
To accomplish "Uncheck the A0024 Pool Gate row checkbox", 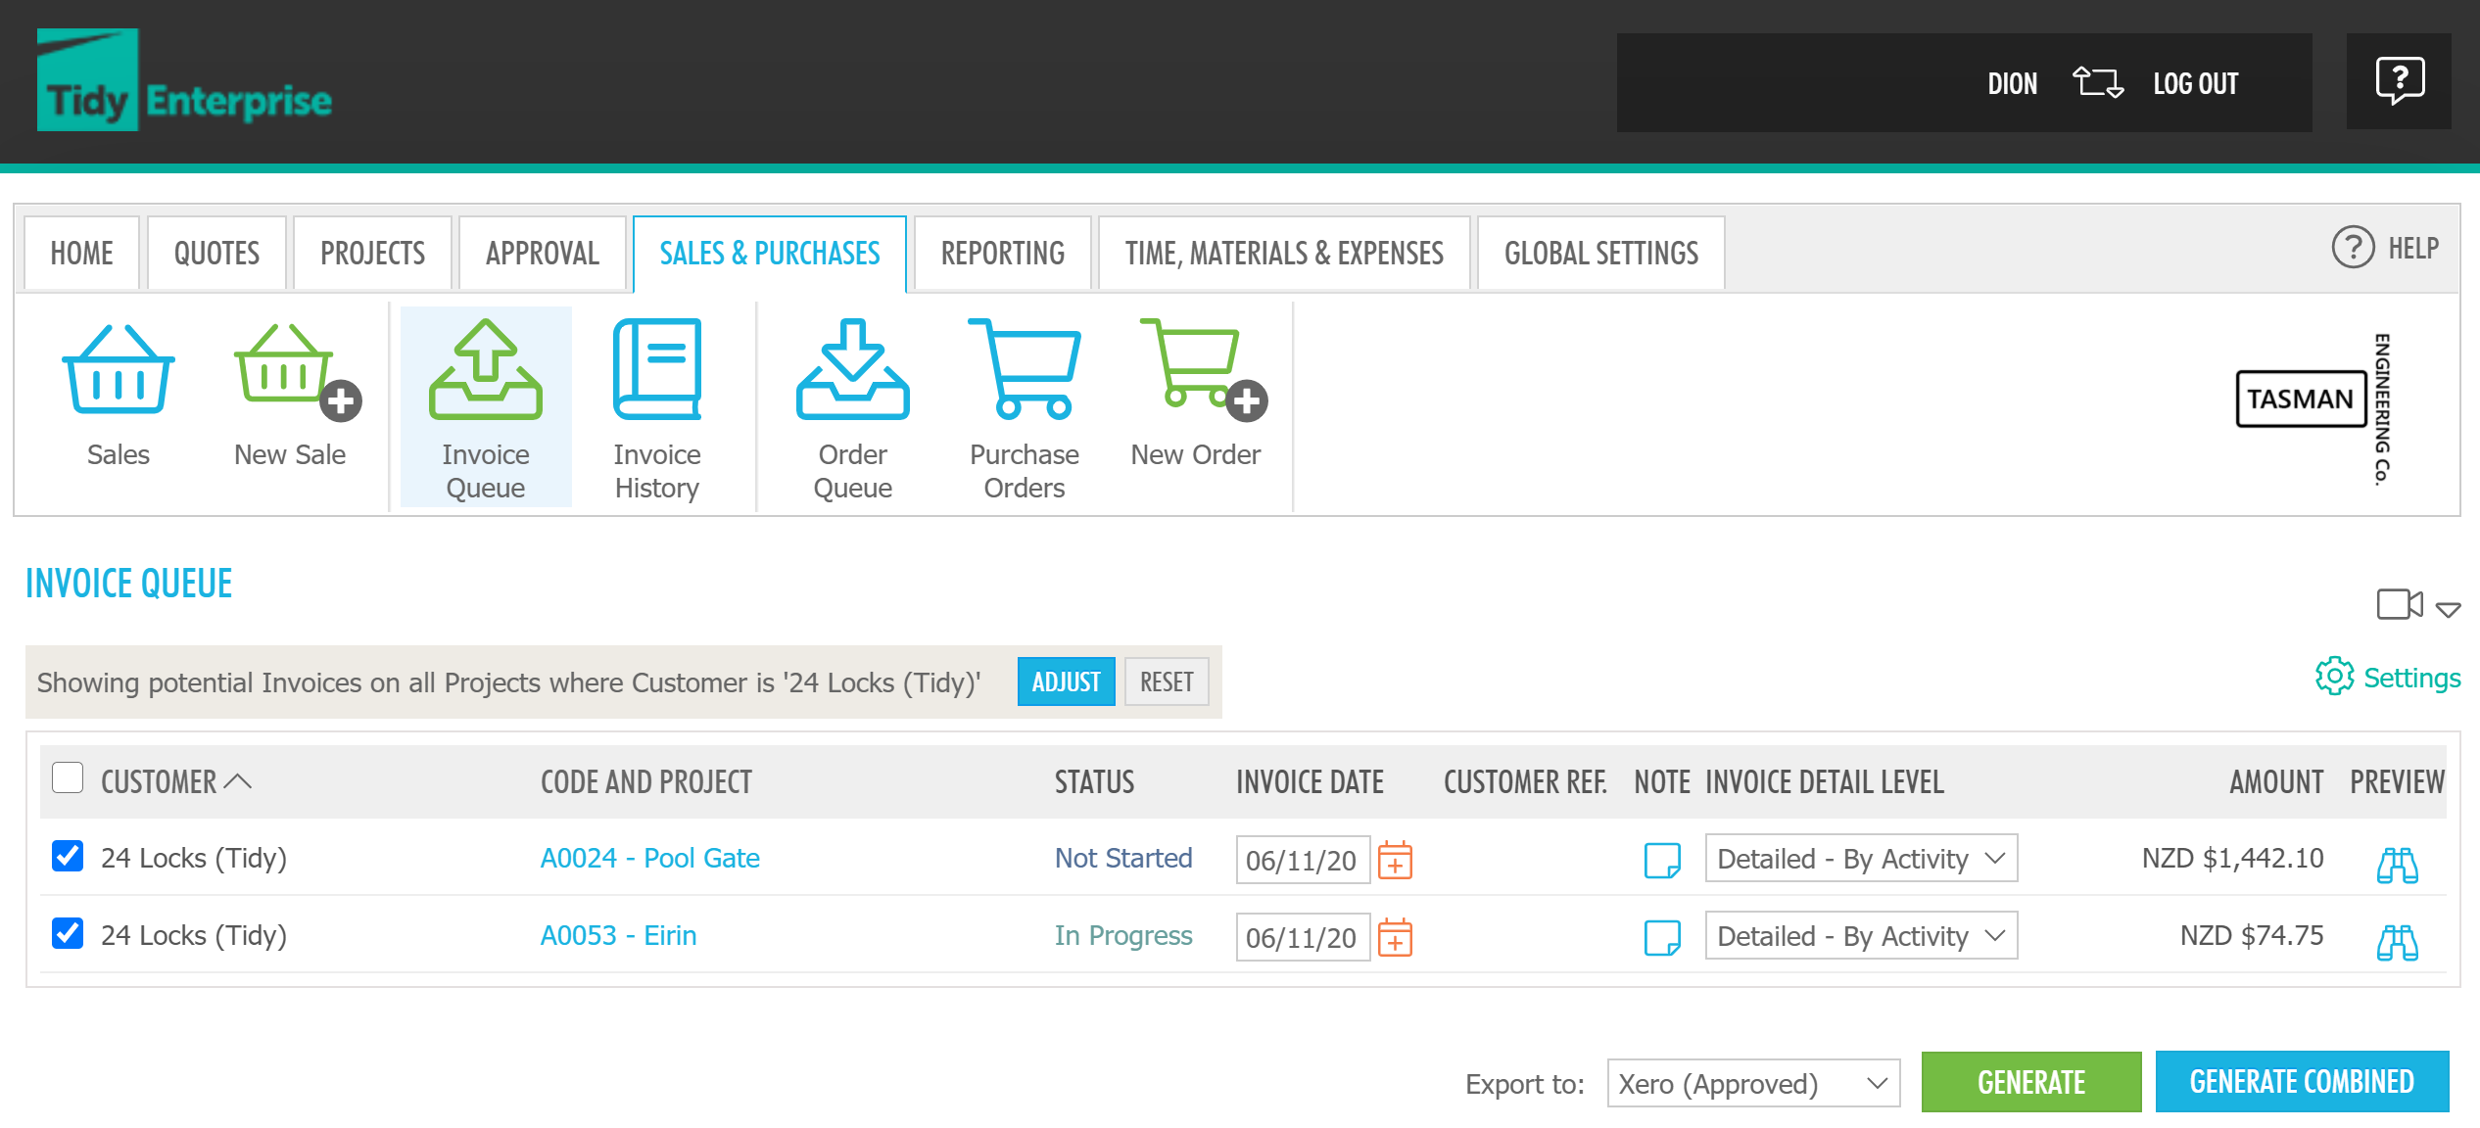I will click(x=68, y=857).
